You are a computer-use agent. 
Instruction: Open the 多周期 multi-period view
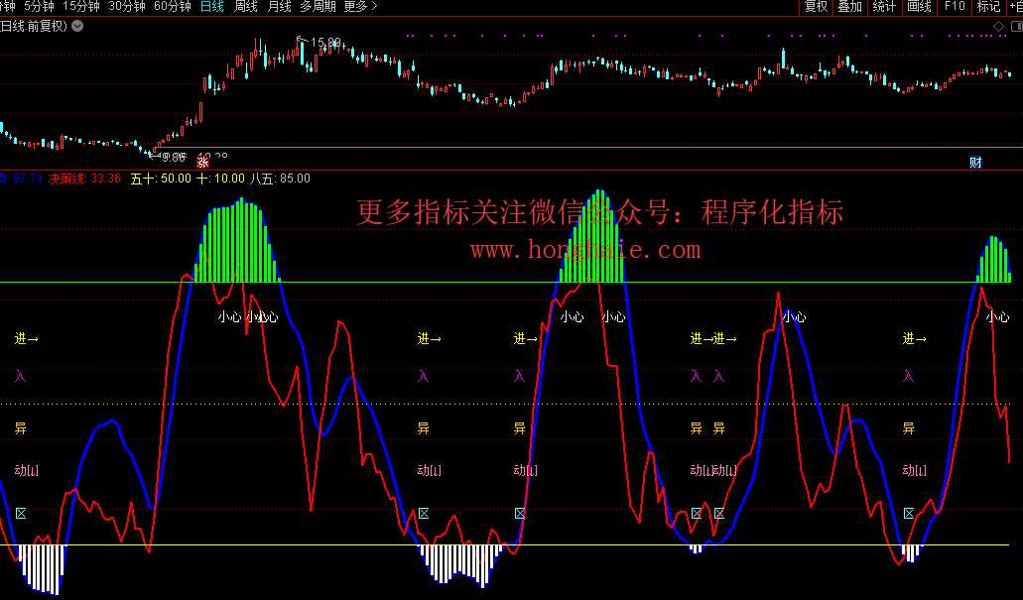coord(318,7)
